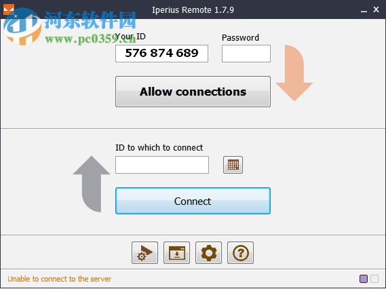Open help via the question mark icon
Viewport: 386px width, 289px height.
[240, 253]
